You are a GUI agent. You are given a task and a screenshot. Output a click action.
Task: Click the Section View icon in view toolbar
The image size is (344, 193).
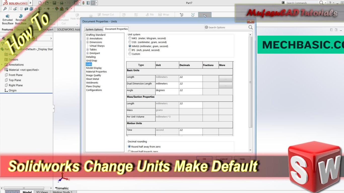(26, 9)
